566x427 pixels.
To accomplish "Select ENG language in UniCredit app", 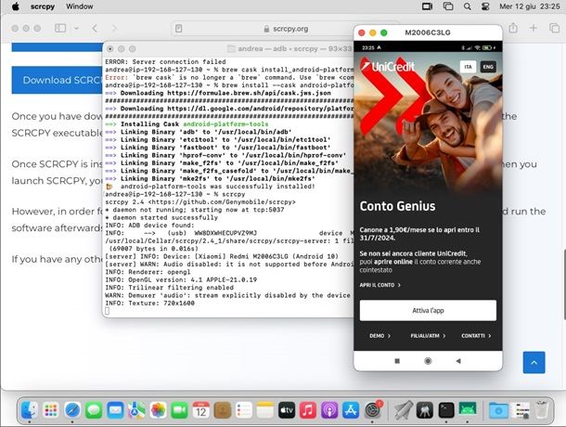I will point(488,67).
